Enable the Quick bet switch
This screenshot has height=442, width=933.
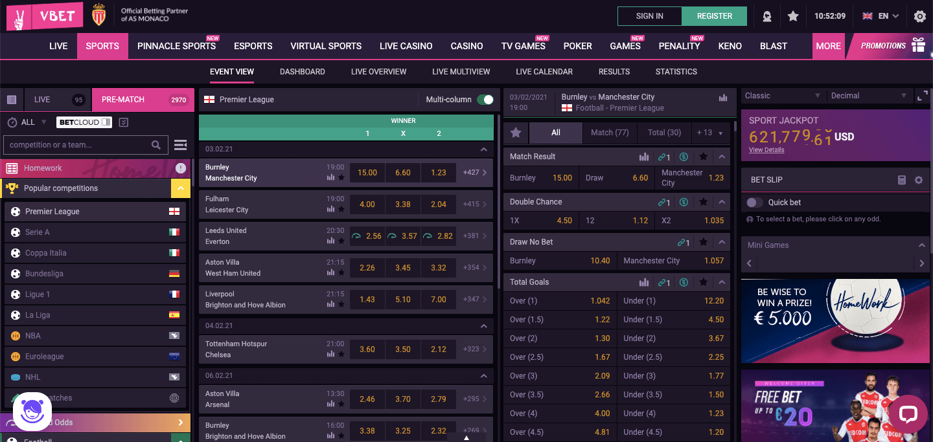coord(754,203)
